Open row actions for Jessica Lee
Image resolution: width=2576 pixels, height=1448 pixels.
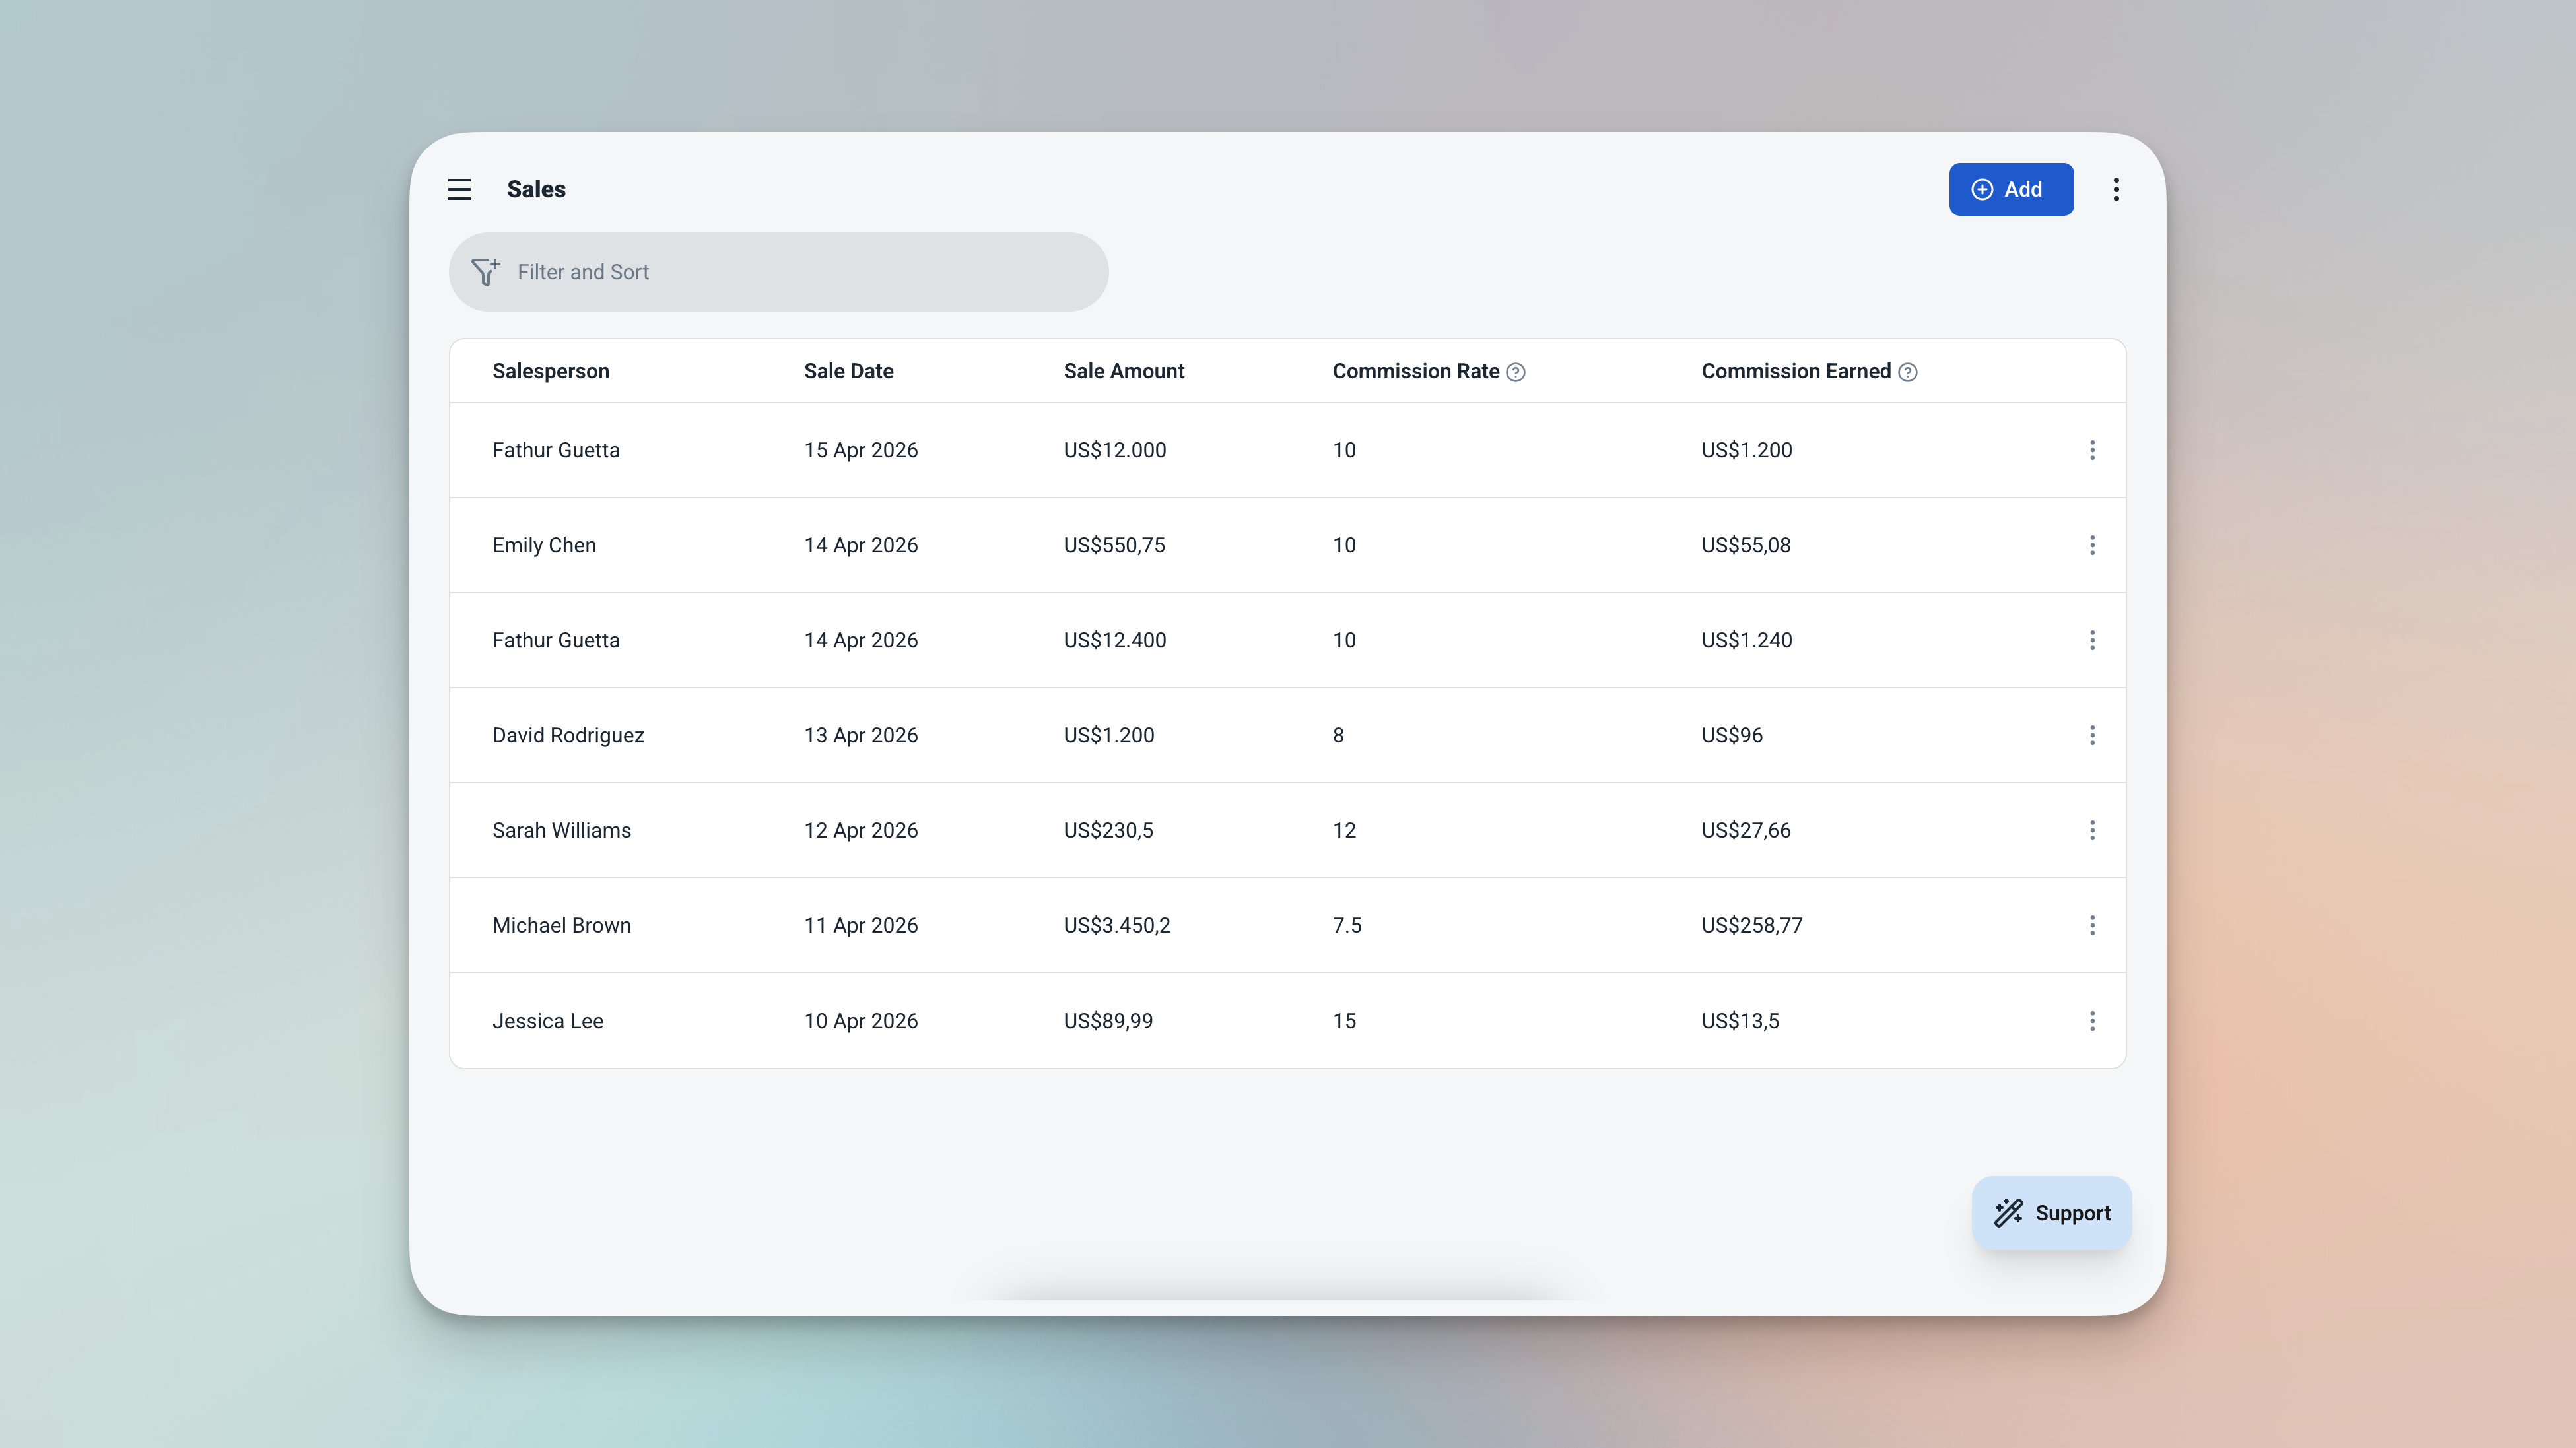[2092, 1021]
